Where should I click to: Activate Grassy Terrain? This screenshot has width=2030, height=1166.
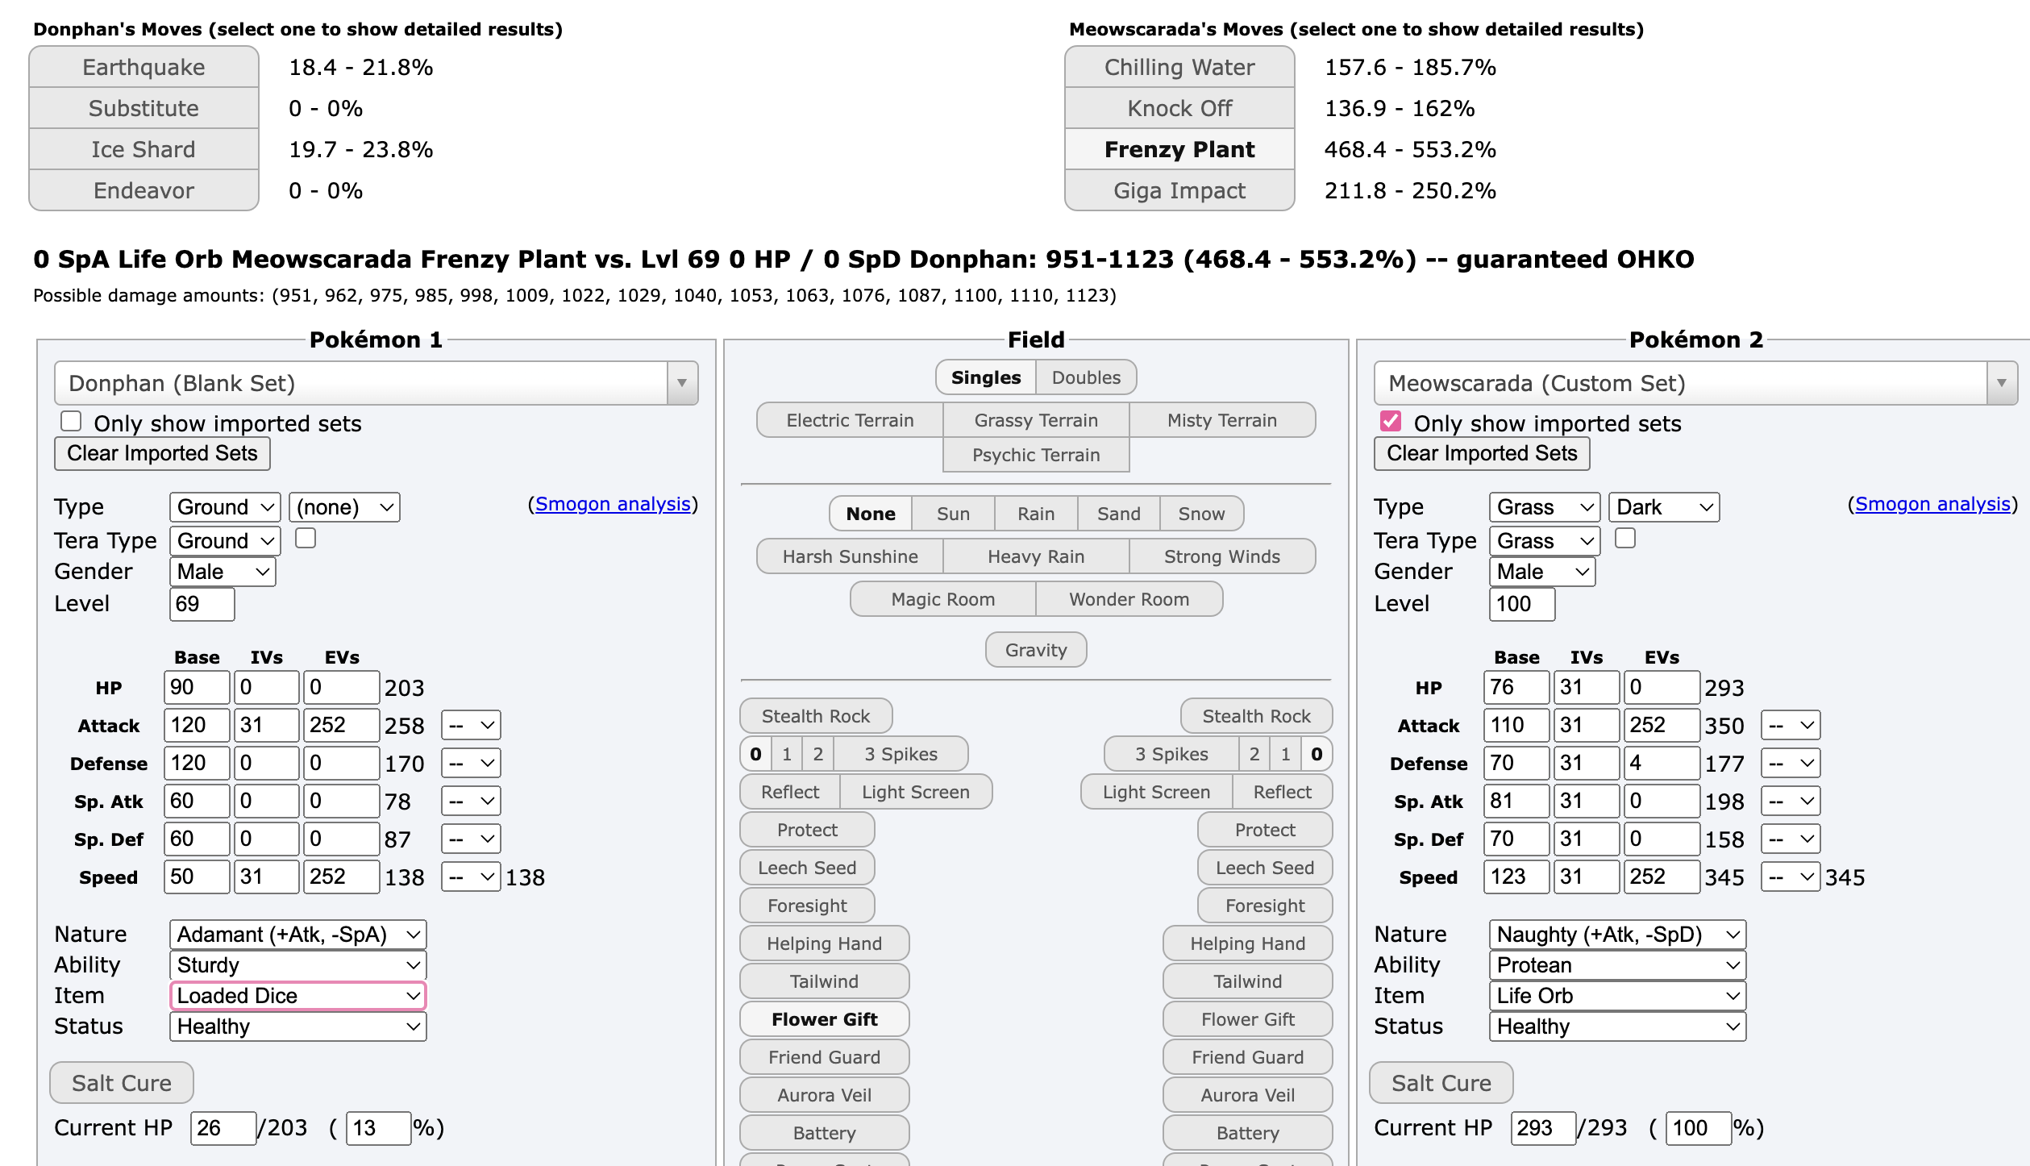pos(1036,420)
